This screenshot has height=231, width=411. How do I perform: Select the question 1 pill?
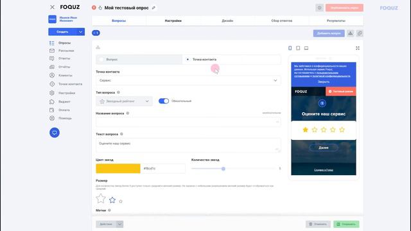(96, 33)
